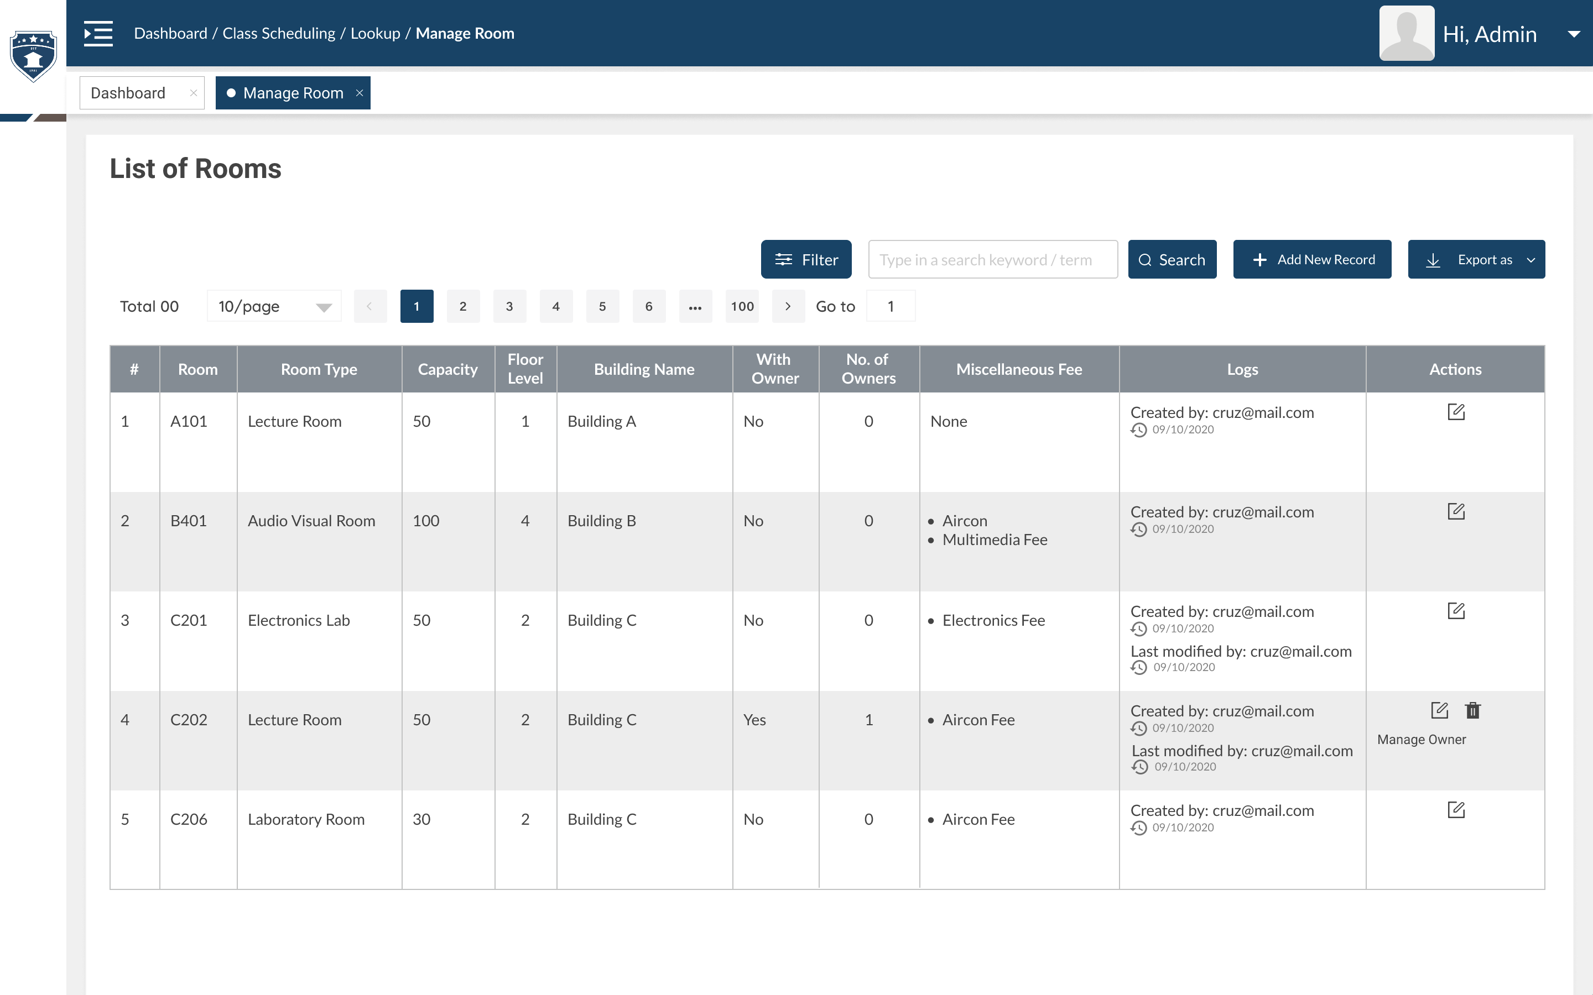Screen dimensions: 1593x995
Task: Open Manage Owner for room C202
Action: [1421, 740]
